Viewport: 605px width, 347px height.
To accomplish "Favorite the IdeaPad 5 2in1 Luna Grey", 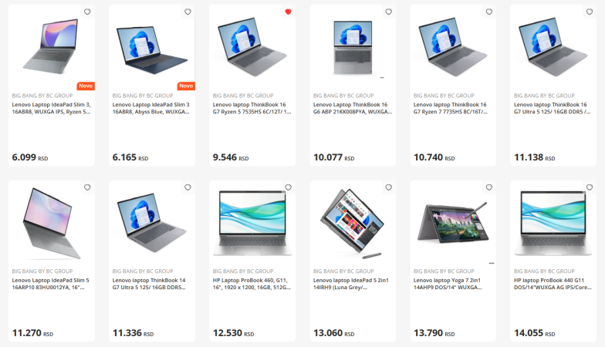I will 389,187.
